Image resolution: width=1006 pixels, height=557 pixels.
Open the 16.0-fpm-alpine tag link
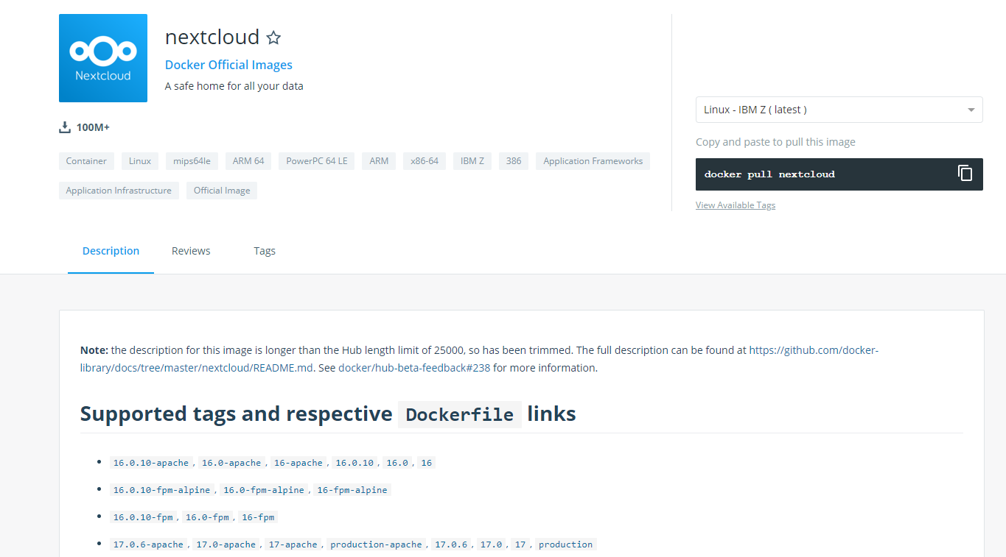point(264,490)
